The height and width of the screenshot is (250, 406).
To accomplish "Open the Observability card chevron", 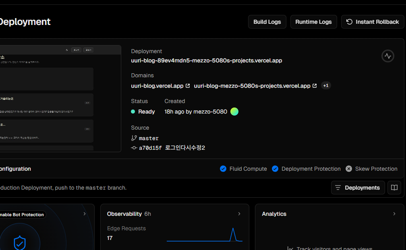I will click(239, 214).
